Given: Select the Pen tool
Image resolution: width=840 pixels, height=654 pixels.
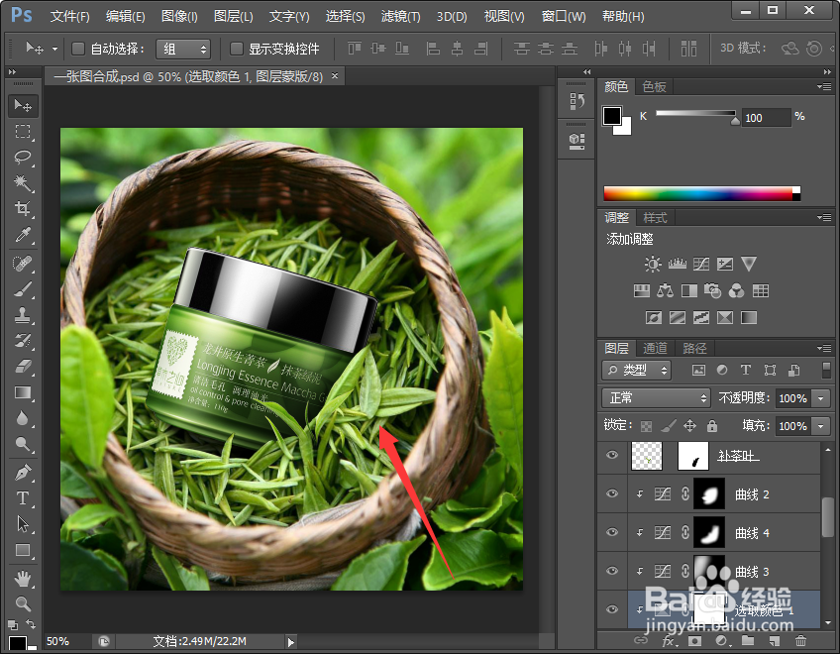Looking at the screenshot, I should point(23,473).
